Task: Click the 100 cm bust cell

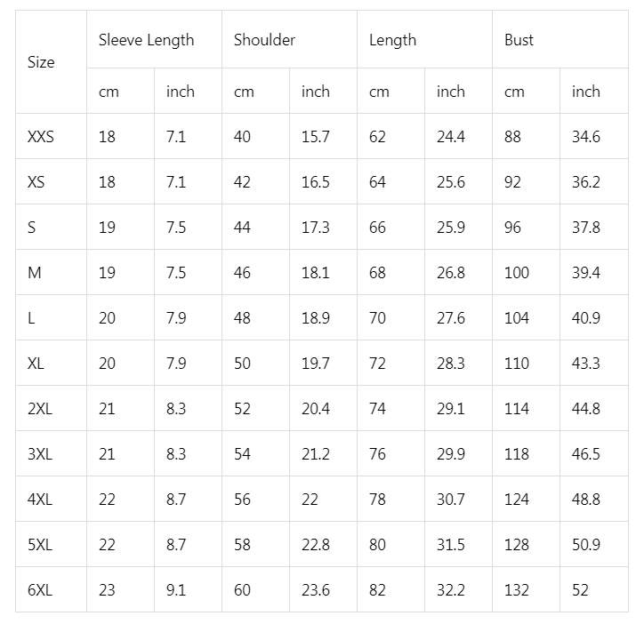Action: 516,273
